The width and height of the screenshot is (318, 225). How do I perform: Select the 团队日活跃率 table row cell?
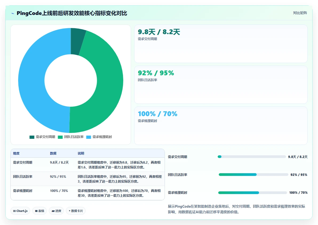click(22, 177)
